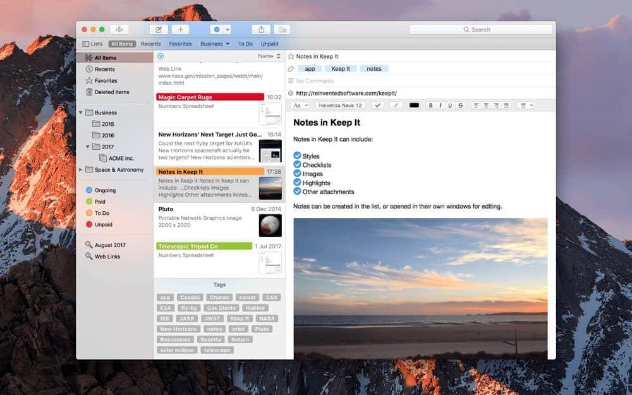Click the Keep It tag on the note

pos(341,69)
